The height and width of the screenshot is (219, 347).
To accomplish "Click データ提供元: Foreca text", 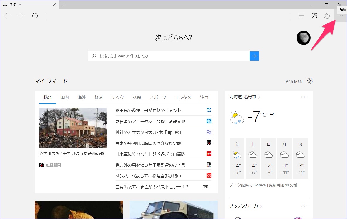I will (247, 185).
